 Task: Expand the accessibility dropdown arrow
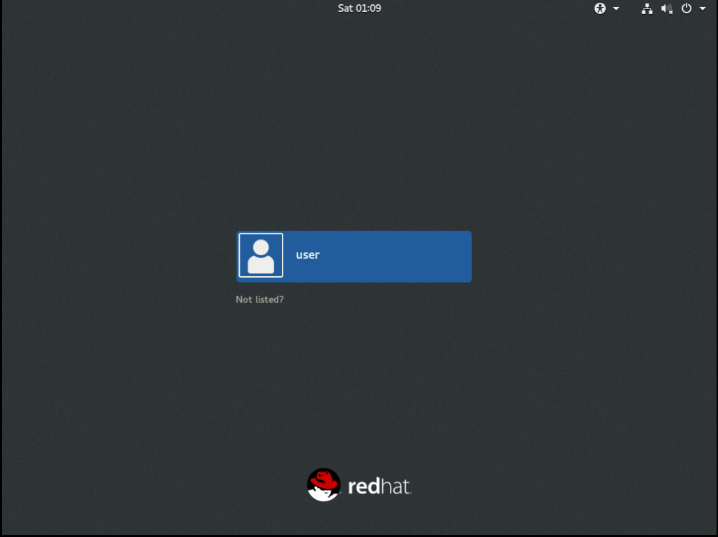(x=616, y=8)
